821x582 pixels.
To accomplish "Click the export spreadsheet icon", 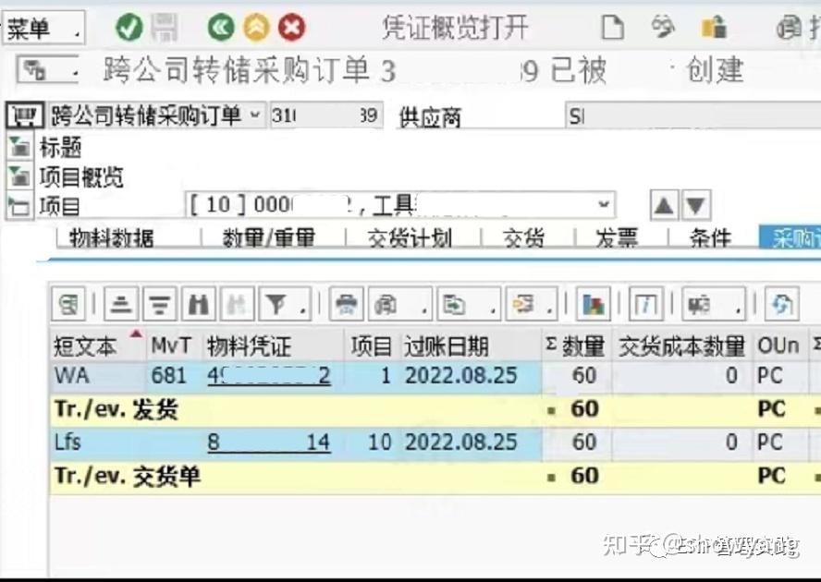I will pos(456,303).
